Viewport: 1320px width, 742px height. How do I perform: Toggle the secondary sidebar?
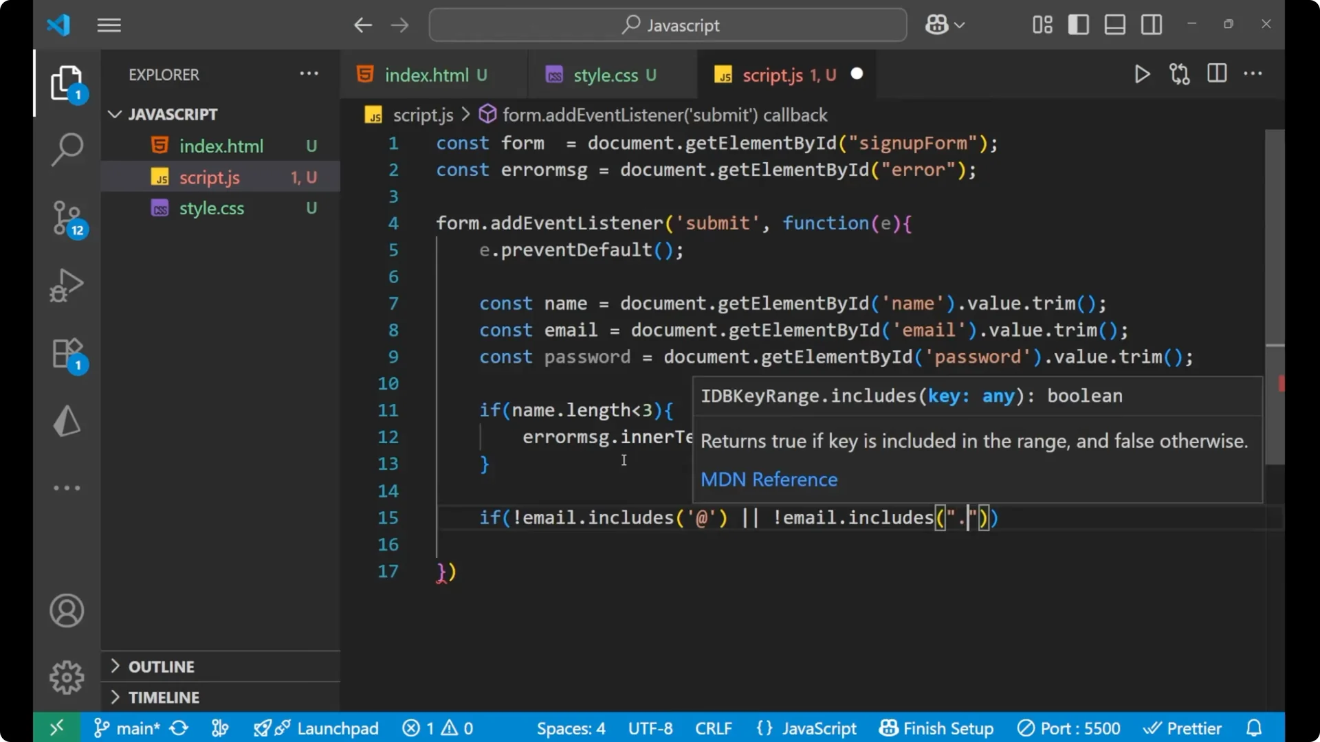(1151, 25)
